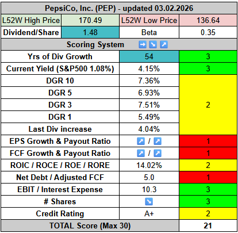Click the FCF Payout Ratio arrow icon
The image size is (238, 233).
click(158, 154)
